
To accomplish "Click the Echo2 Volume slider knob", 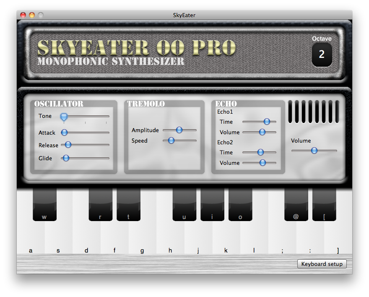I will tap(262, 163).
